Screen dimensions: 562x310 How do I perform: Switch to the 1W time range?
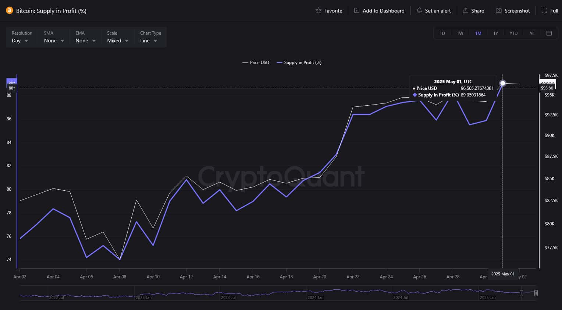[x=460, y=33]
